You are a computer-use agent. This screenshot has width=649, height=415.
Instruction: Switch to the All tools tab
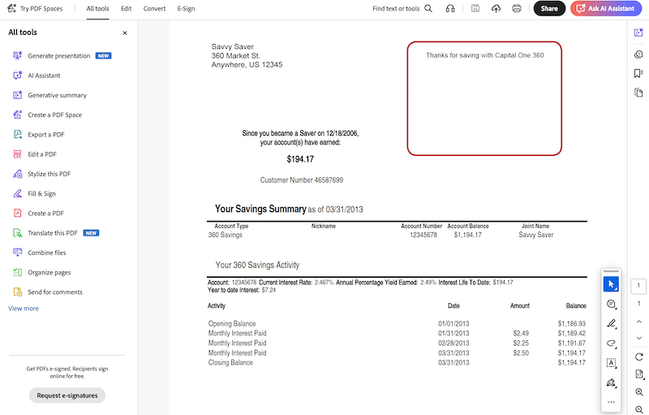(x=97, y=9)
